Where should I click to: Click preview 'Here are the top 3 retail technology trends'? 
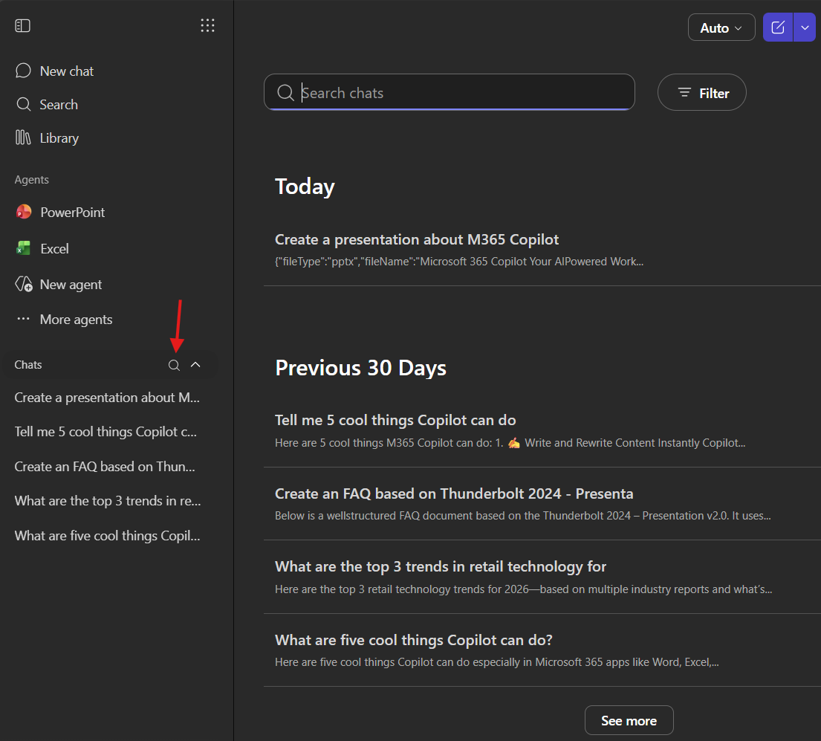pyautogui.click(x=524, y=589)
